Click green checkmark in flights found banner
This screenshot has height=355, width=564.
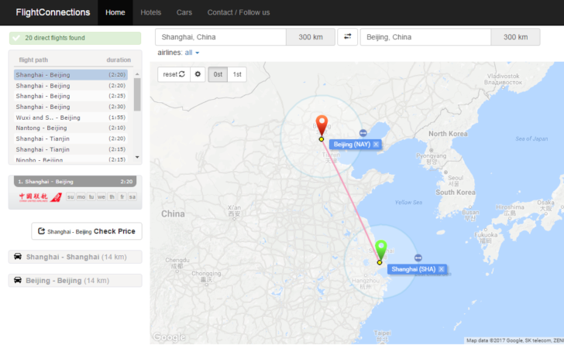point(16,38)
